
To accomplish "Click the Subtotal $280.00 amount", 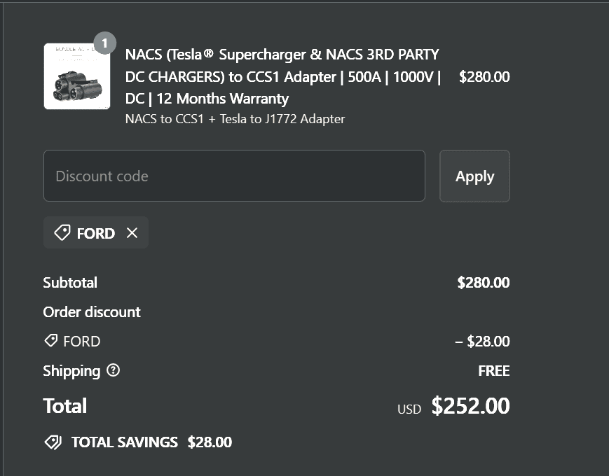I will 483,283.
